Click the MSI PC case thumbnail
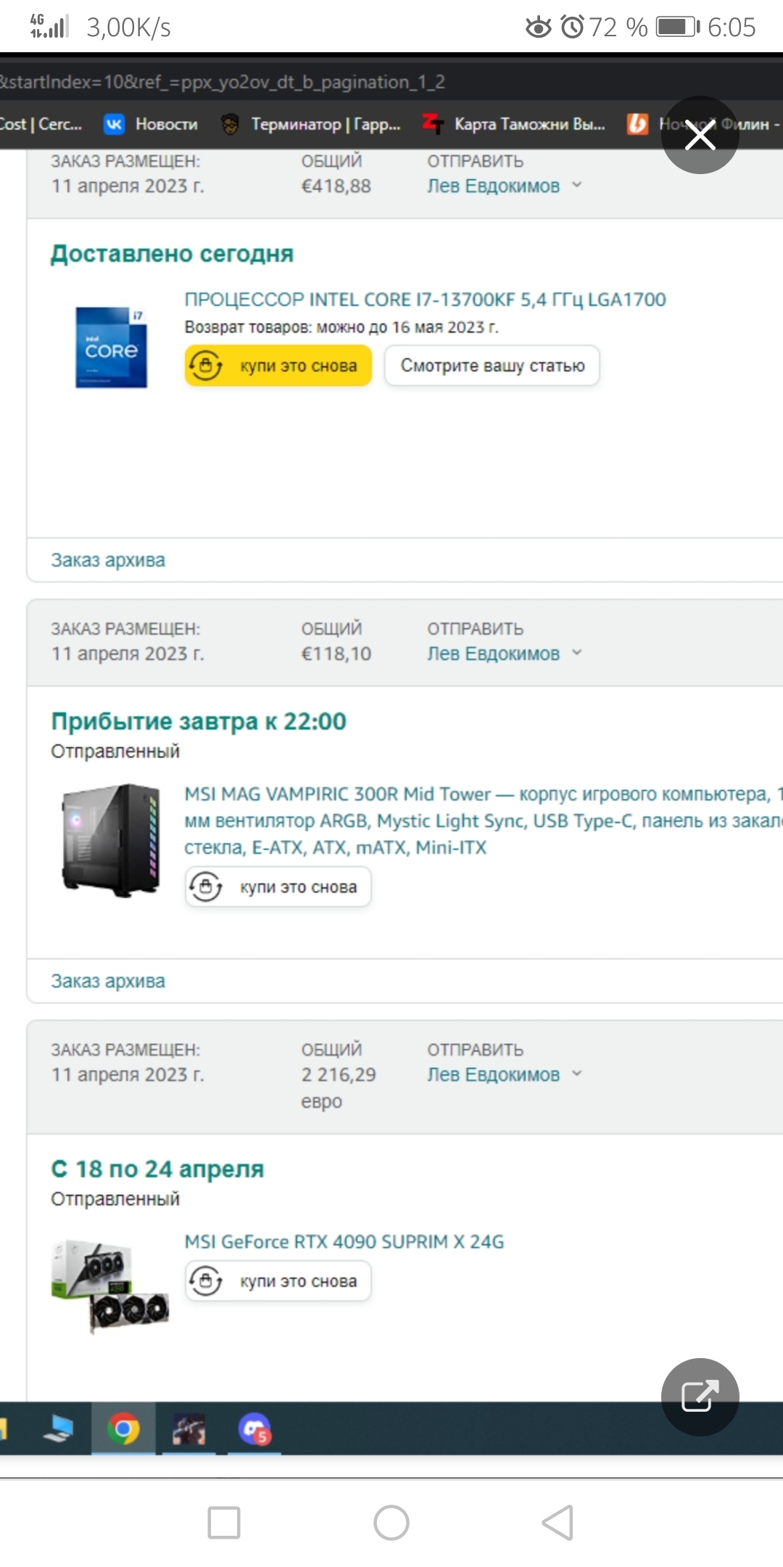Viewport: 783px width, 1567px height. click(111, 840)
